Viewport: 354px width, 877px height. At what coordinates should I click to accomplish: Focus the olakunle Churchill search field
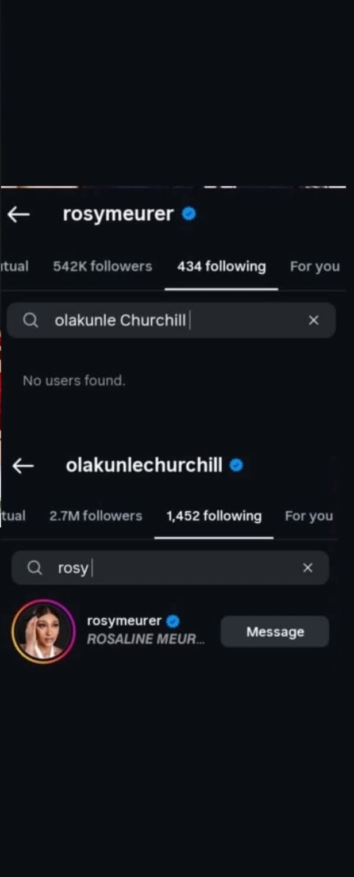pyautogui.click(x=172, y=320)
